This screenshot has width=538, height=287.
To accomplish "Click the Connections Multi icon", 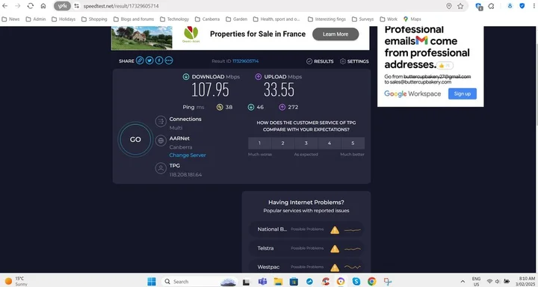I will 161,121.
